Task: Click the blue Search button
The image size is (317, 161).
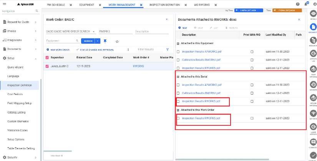Action: (x=88, y=41)
